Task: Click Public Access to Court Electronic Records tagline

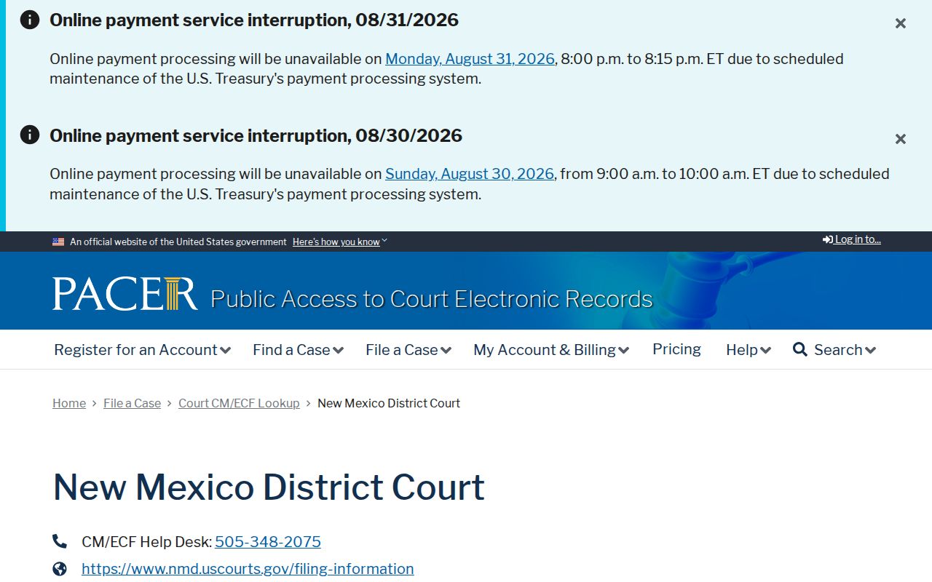Action: coord(432,299)
